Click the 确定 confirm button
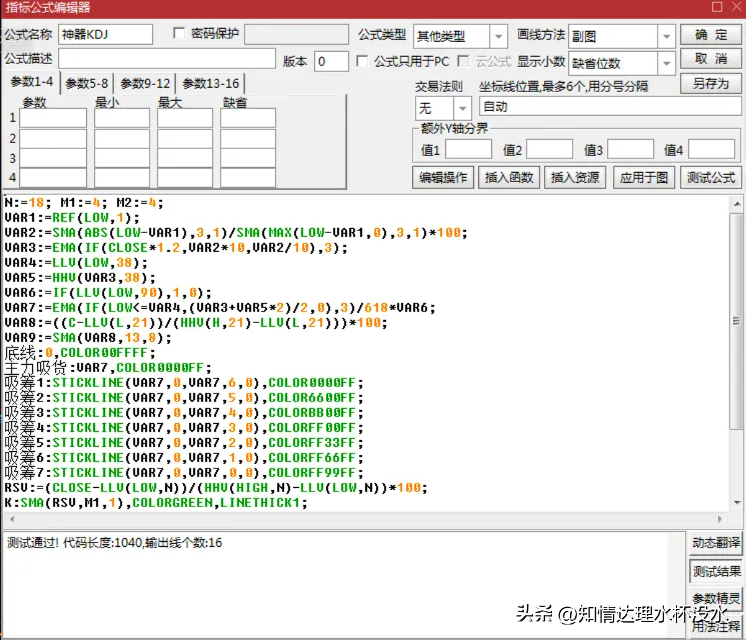746x640 pixels. coord(711,35)
